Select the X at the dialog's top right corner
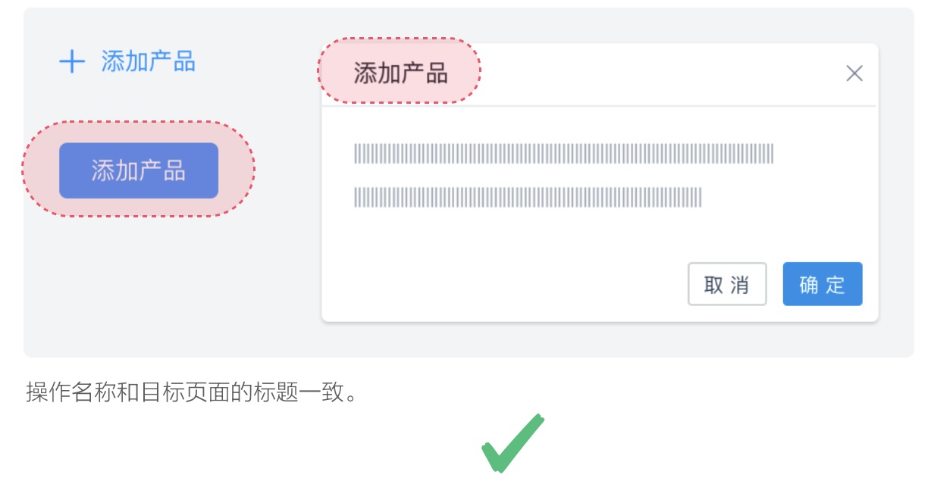This screenshot has height=481, width=934. 855,73
